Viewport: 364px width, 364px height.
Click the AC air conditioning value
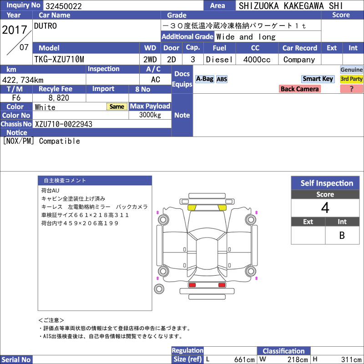pyautogui.click(x=155, y=80)
